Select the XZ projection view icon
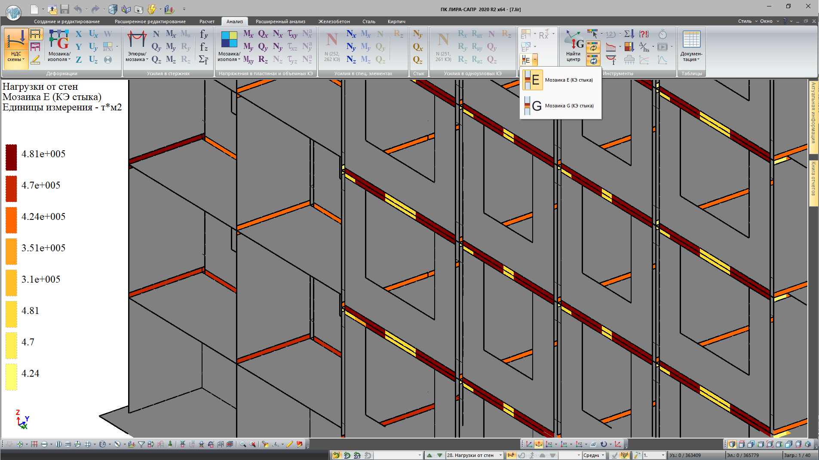819x460 pixels. click(550, 444)
